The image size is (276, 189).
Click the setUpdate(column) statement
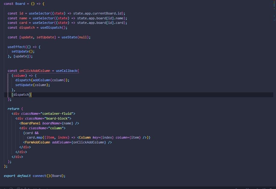33,85
